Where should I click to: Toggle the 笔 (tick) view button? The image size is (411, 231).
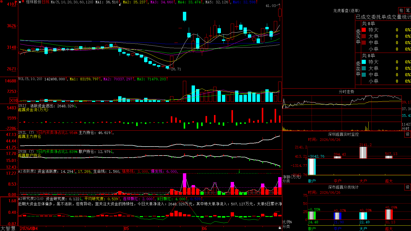click(408, 10)
